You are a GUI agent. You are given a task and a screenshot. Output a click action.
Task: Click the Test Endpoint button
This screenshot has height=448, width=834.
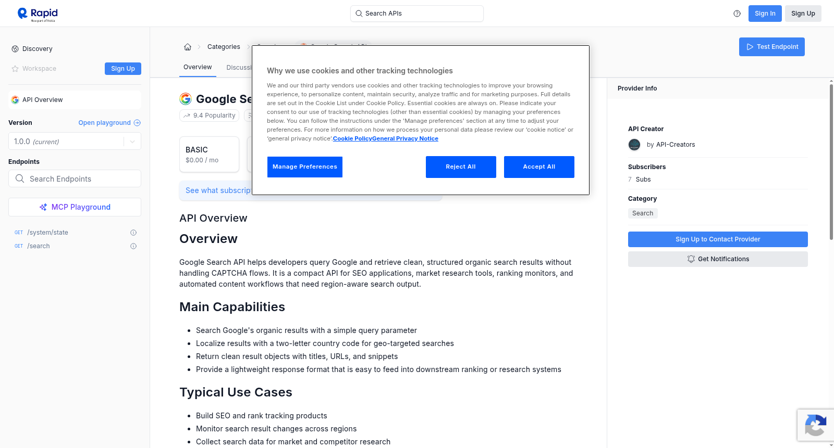click(x=771, y=47)
